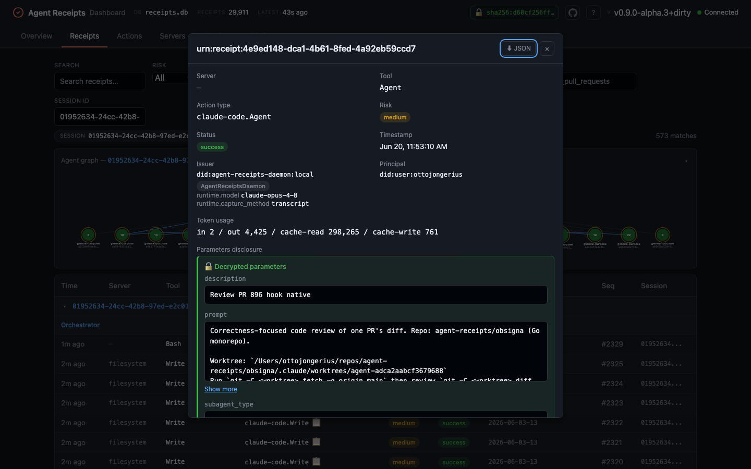Screen dimensions: 751x469
Task: Open the Risk dropdown showing All
Action: tap(170, 78)
